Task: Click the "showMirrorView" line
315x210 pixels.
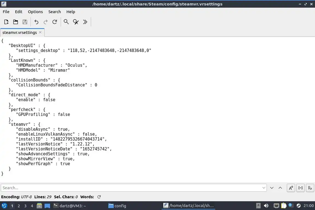Action: pyautogui.click(x=45, y=159)
